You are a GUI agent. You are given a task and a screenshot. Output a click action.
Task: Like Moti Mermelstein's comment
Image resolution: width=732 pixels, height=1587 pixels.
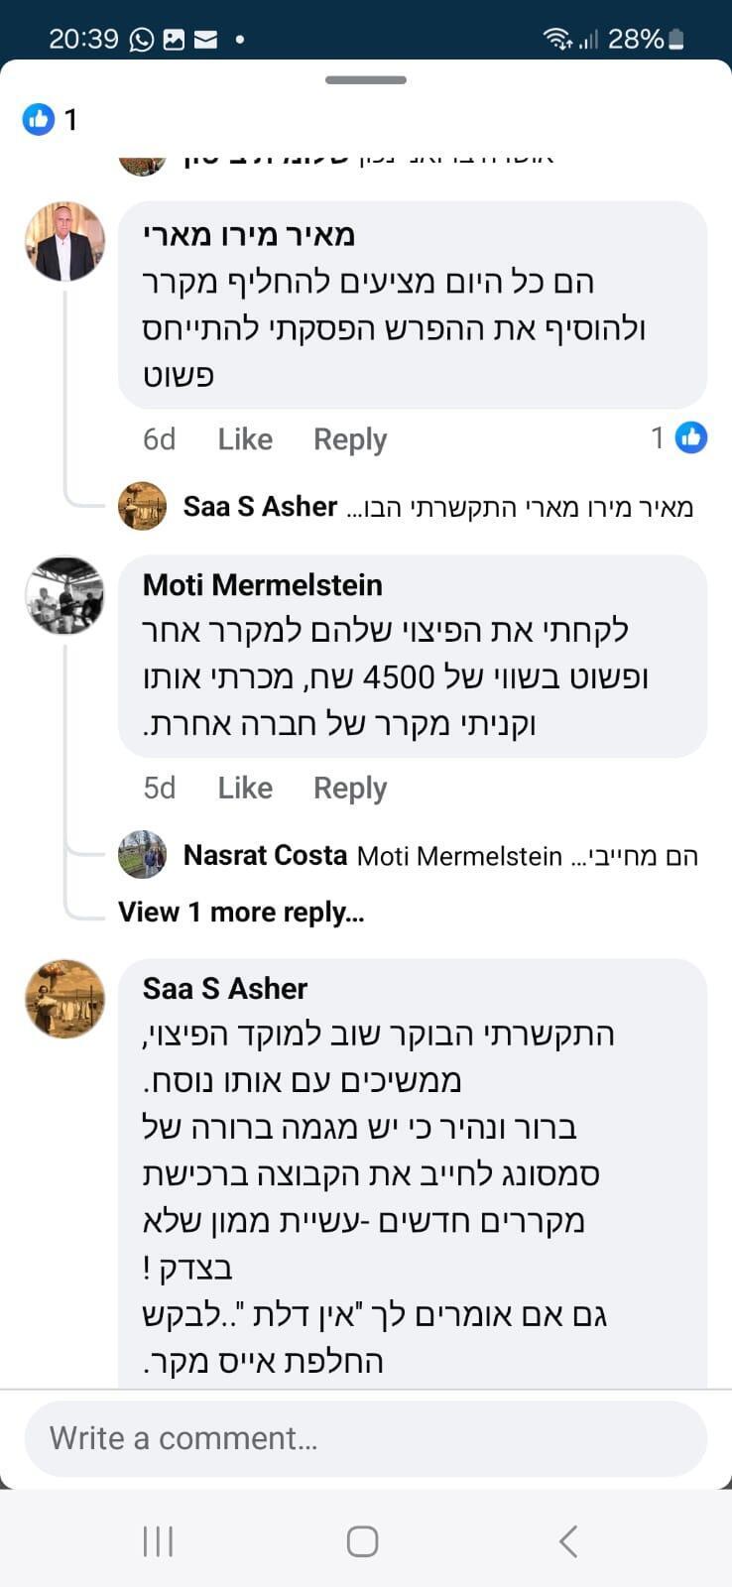pyautogui.click(x=244, y=787)
